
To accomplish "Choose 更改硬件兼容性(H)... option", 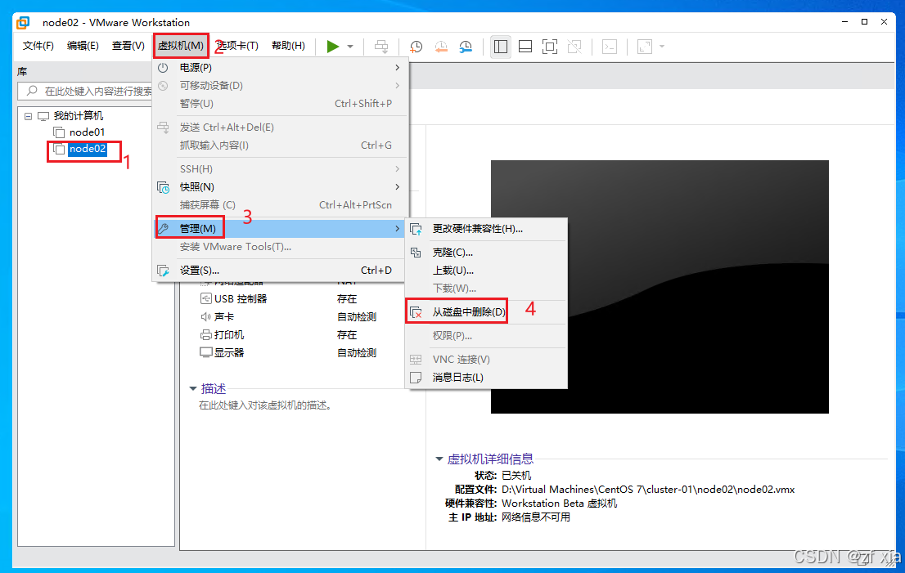I will (487, 229).
